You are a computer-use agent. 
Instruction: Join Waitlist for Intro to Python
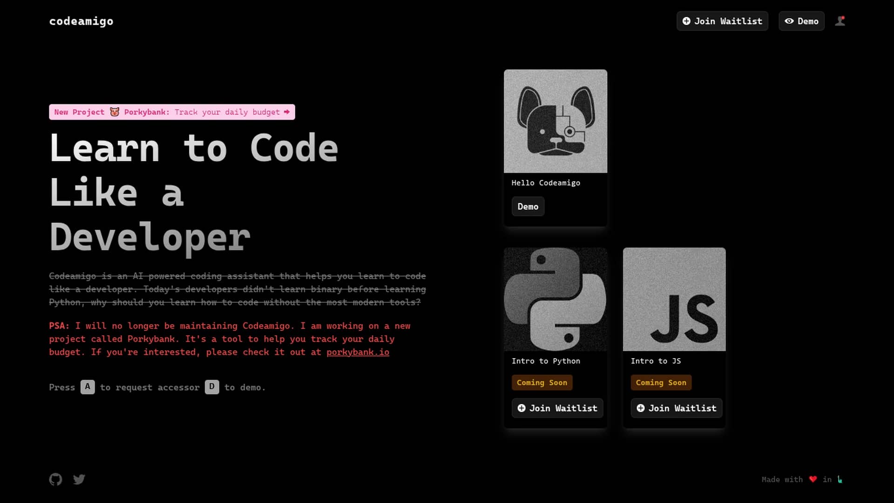click(x=557, y=408)
